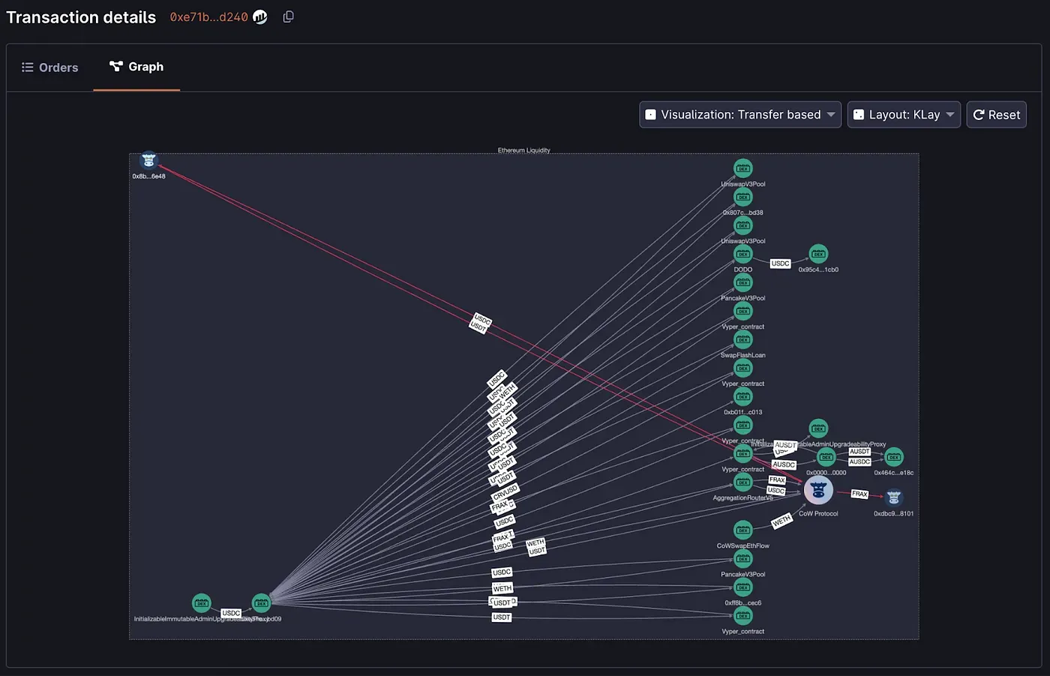The height and width of the screenshot is (676, 1050).
Task: Select the SwapFlashLoan node icon
Action: pyautogui.click(x=742, y=340)
